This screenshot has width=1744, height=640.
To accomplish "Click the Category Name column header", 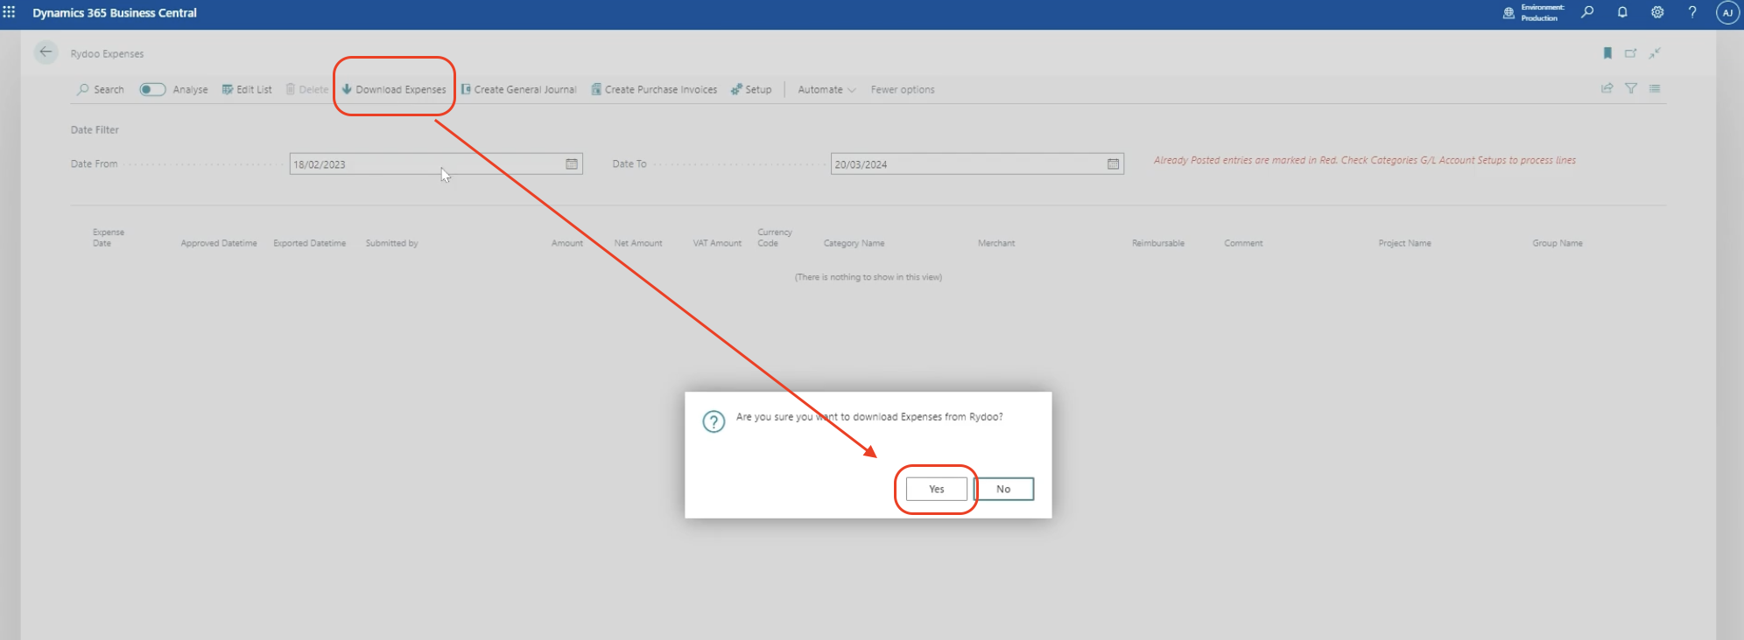I will point(854,243).
